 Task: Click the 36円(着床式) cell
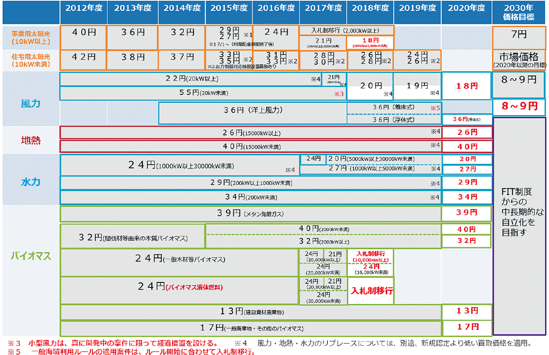coord(394,108)
